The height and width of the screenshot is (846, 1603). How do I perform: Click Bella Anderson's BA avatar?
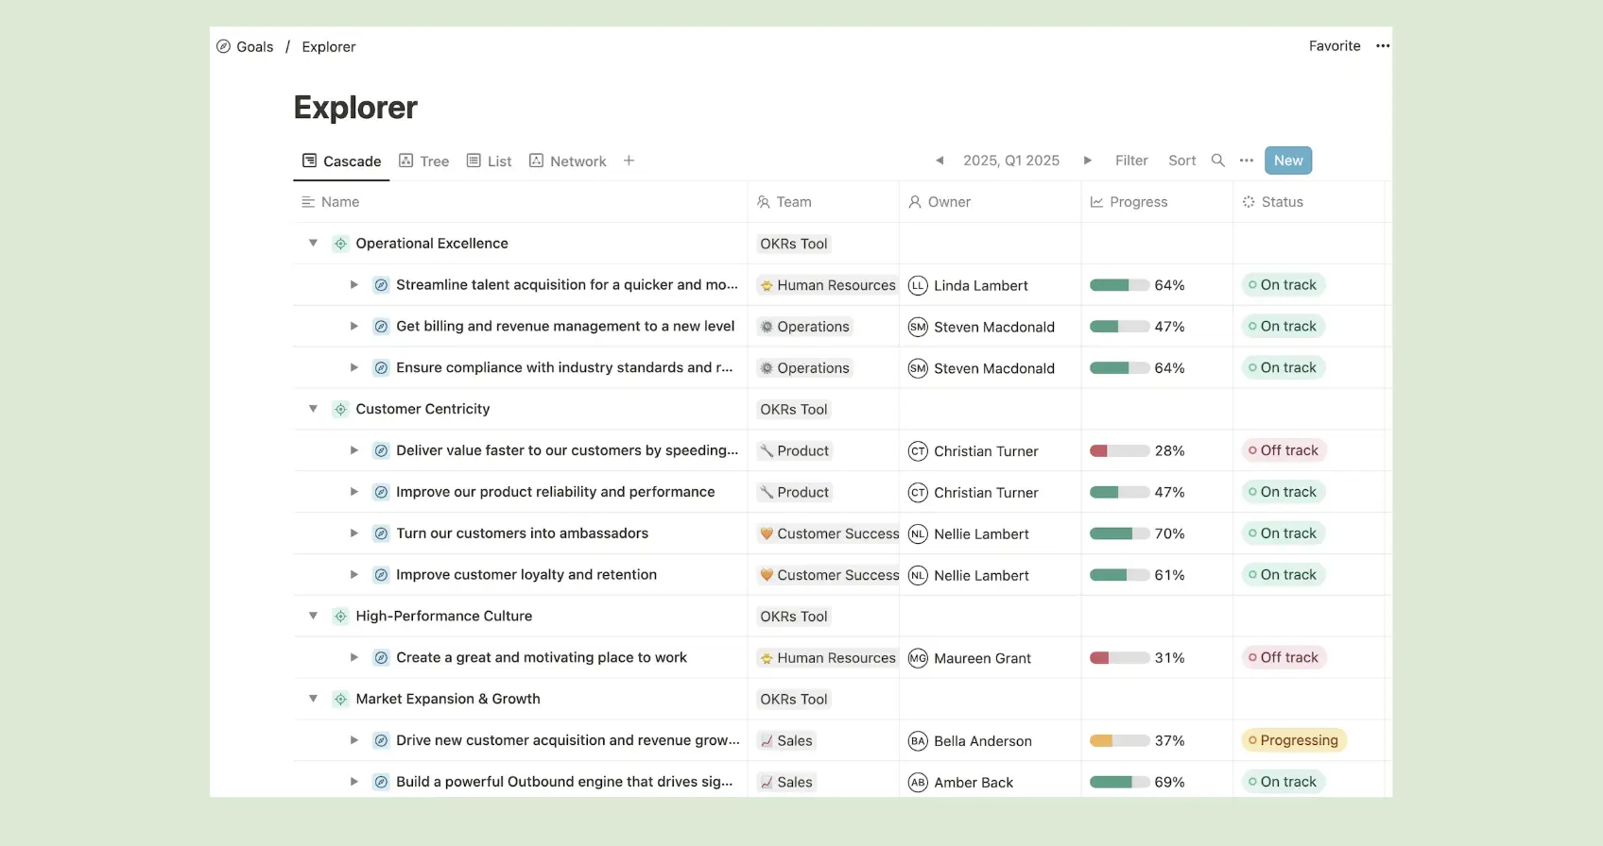pos(918,741)
